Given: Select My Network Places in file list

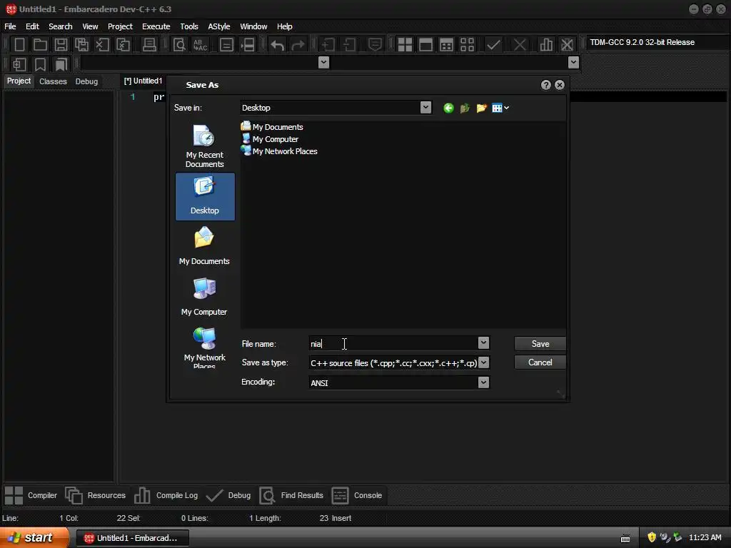Looking at the screenshot, I should [279, 151].
